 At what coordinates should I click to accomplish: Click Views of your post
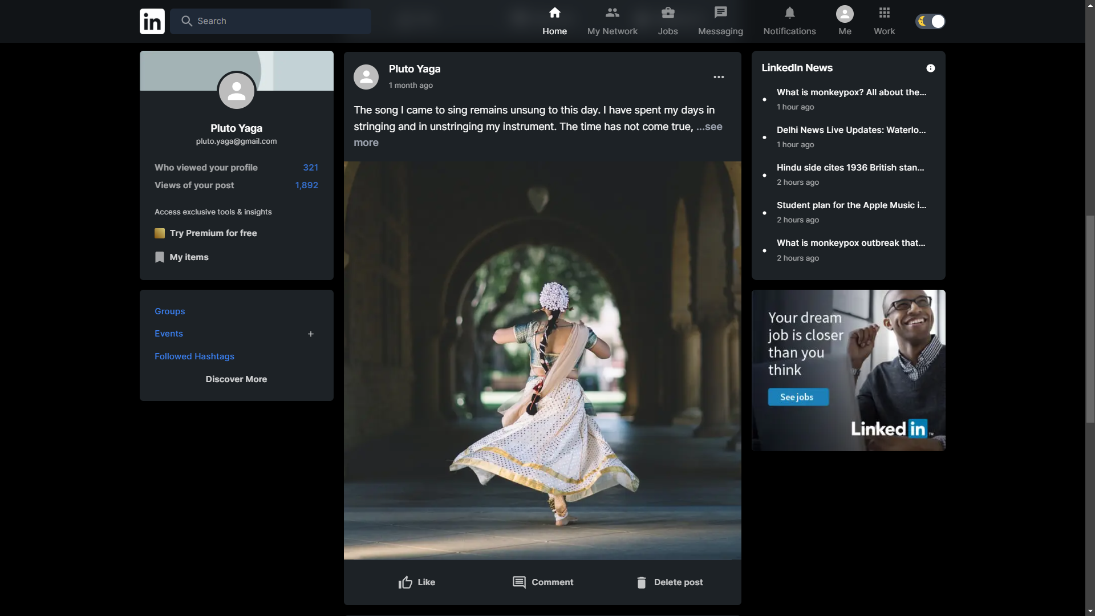tap(194, 185)
